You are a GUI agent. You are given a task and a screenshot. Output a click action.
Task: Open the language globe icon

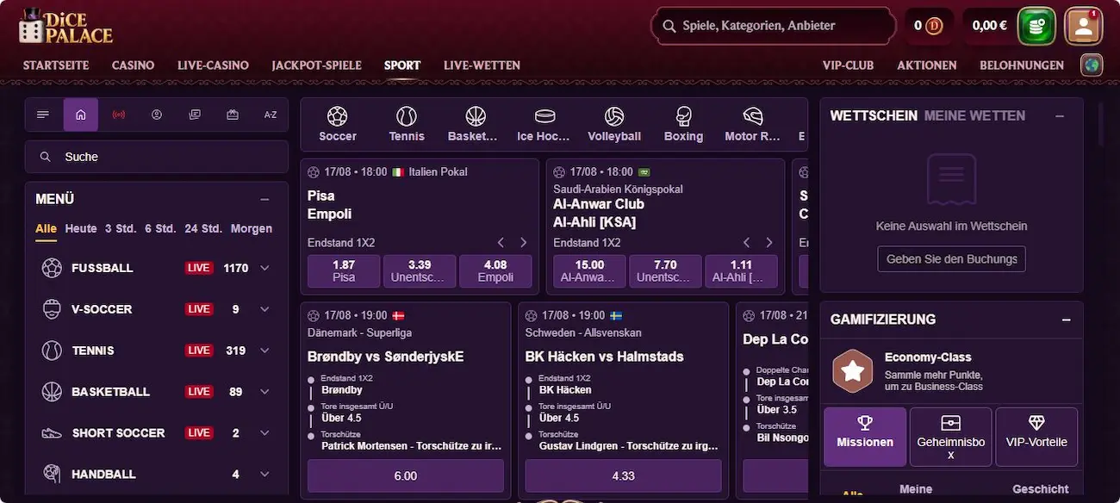[x=1092, y=65]
